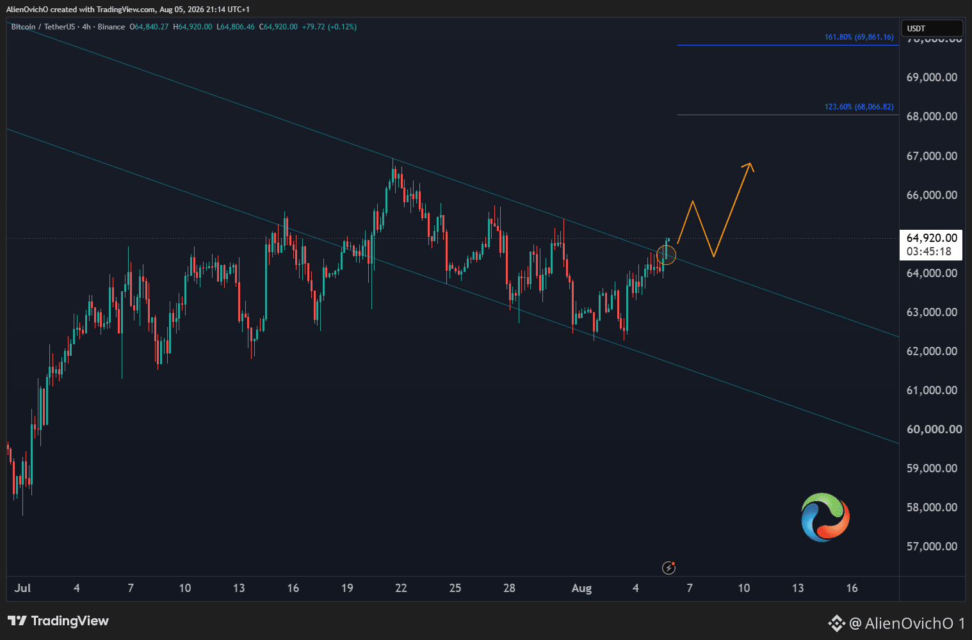Click the candle countdown 03:45:18
The width and height of the screenshot is (972, 640).
(x=929, y=252)
